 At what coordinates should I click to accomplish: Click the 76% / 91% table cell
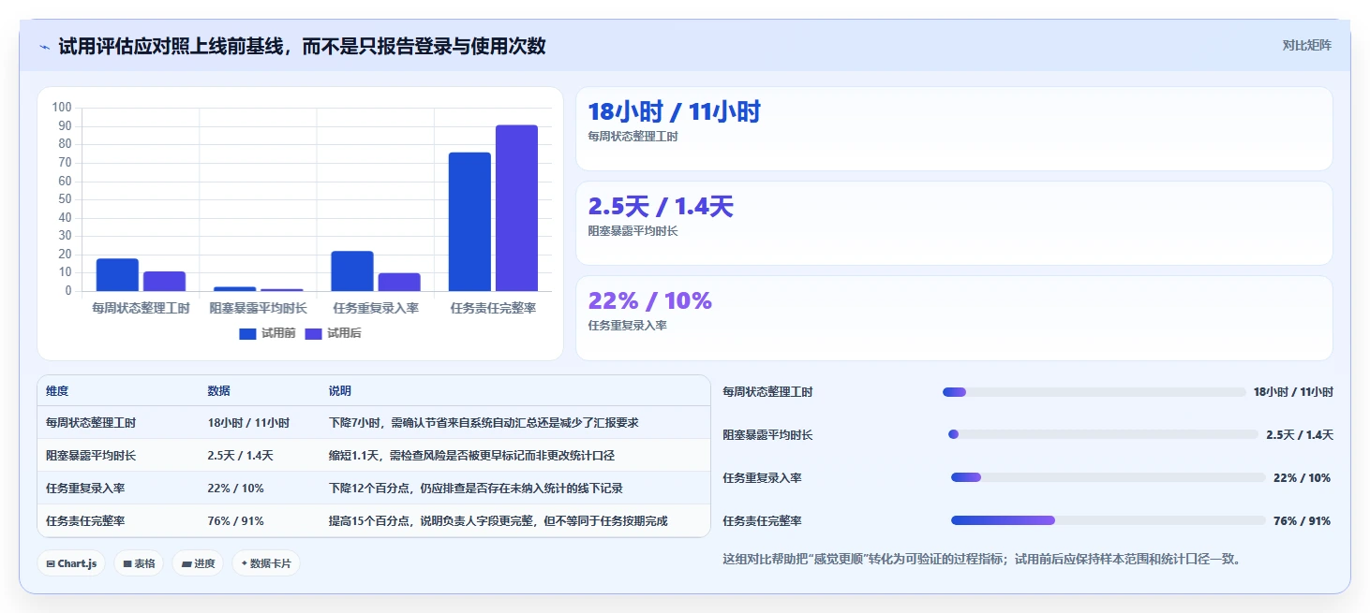236,521
